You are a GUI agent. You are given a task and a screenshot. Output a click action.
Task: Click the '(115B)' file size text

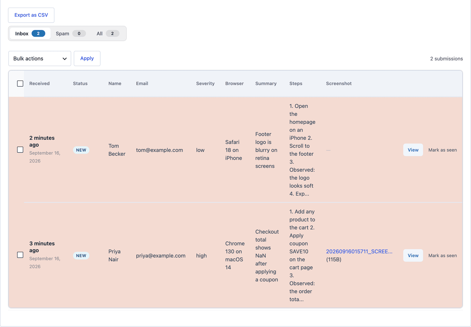[x=334, y=259]
